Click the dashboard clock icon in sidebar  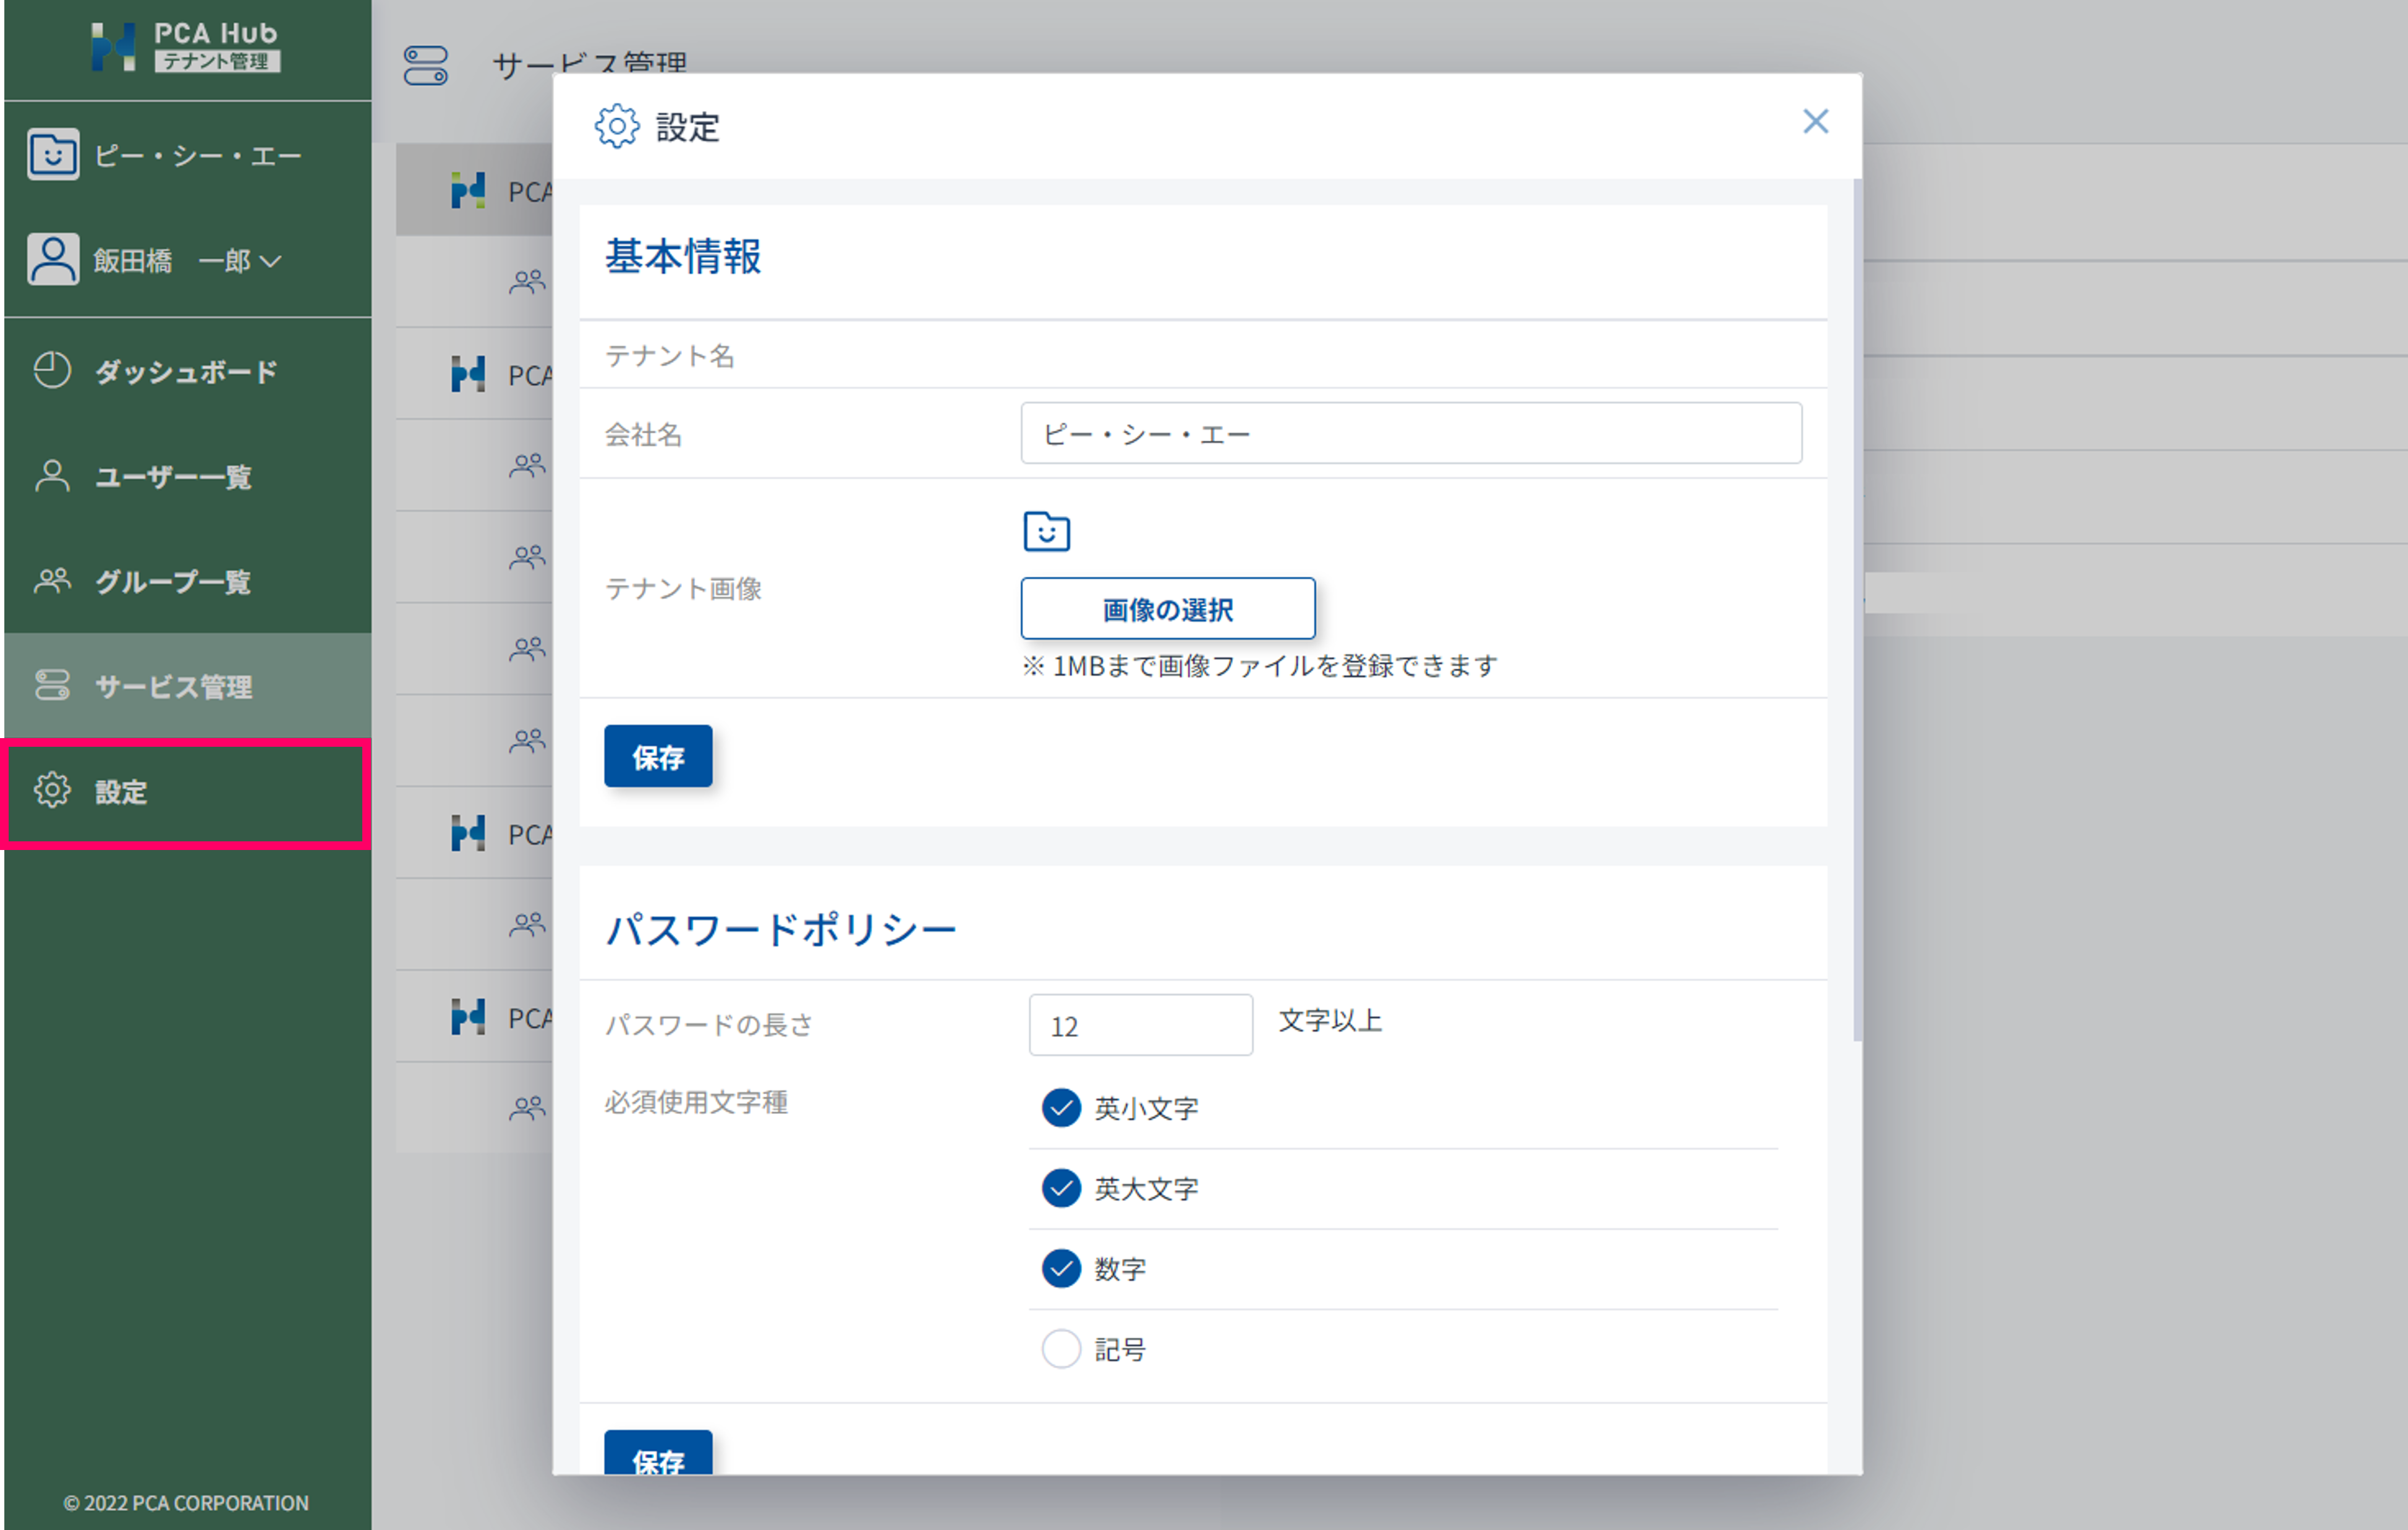tap(52, 370)
